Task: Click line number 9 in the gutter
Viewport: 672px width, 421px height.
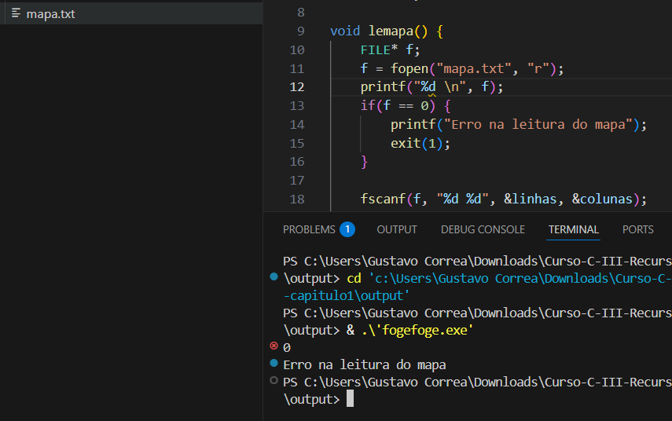Action: (301, 31)
